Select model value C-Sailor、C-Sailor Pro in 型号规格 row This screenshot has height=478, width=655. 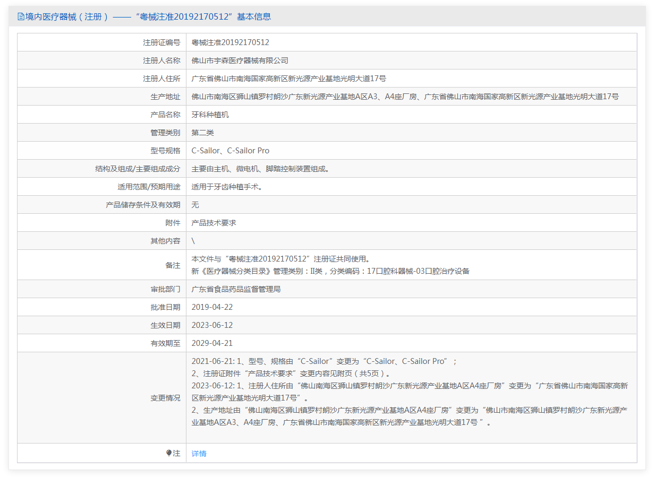pos(231,151)
